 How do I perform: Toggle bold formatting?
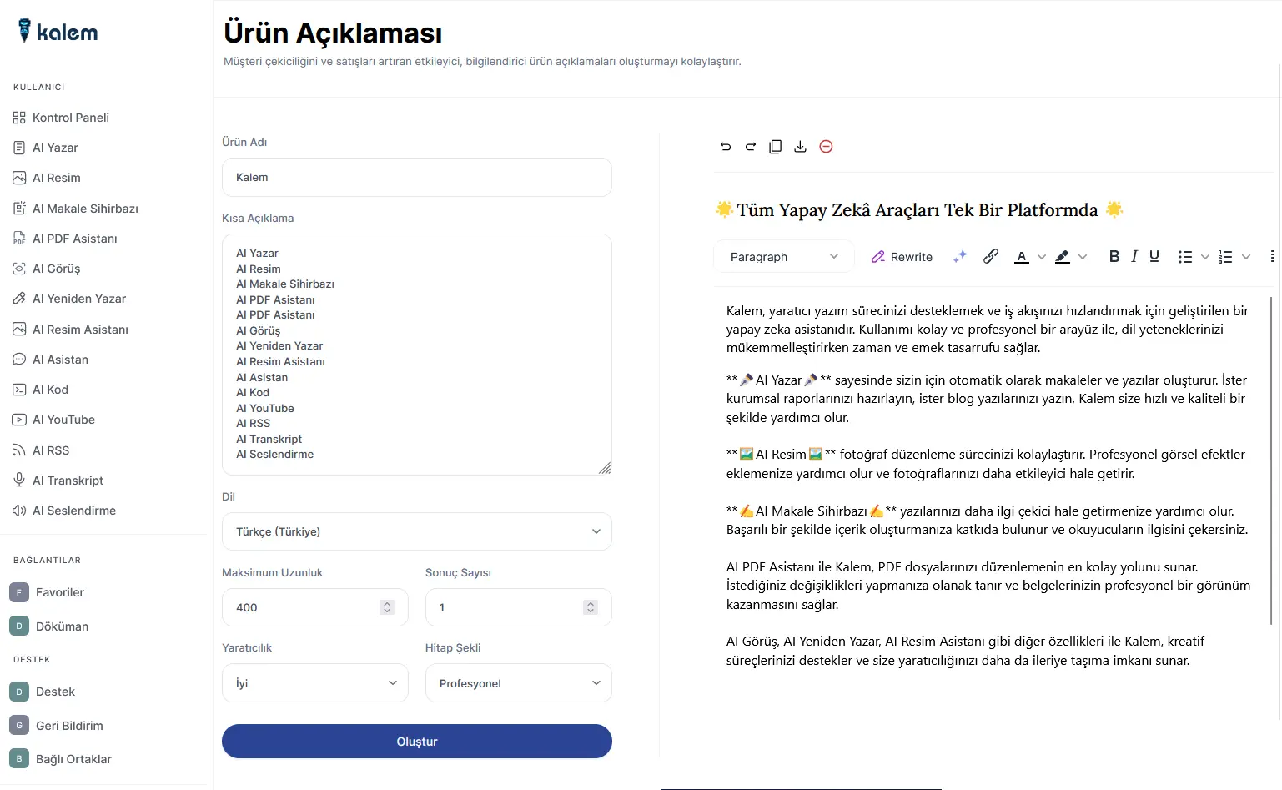1114,257
